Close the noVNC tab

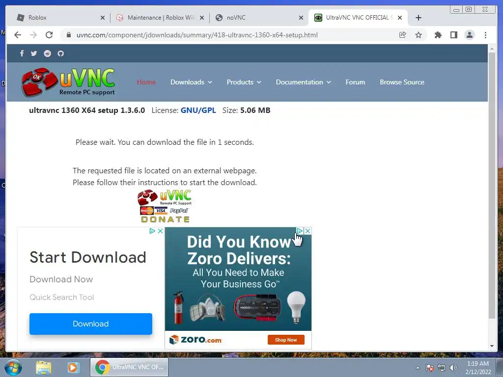[301, 18]
